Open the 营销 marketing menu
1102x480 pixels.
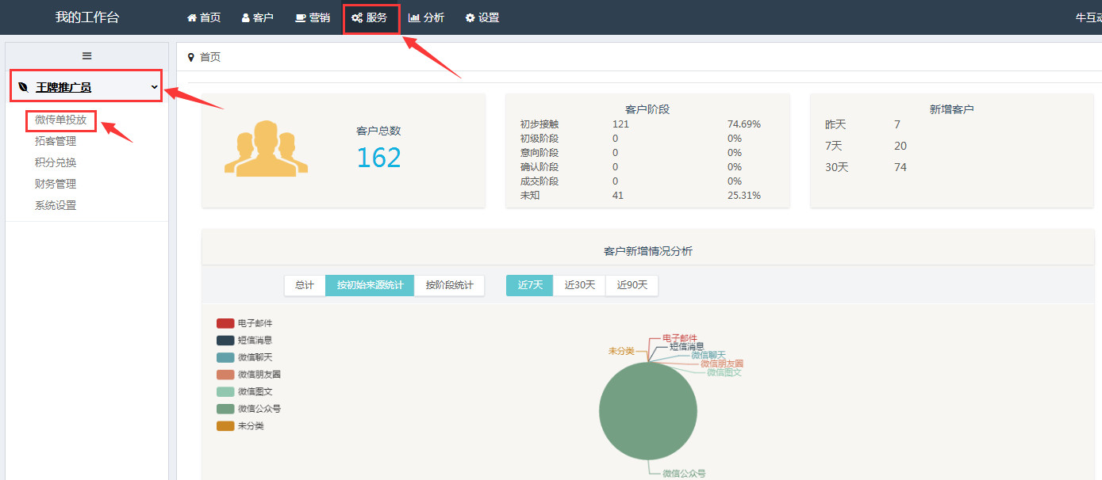coord(312,17)
